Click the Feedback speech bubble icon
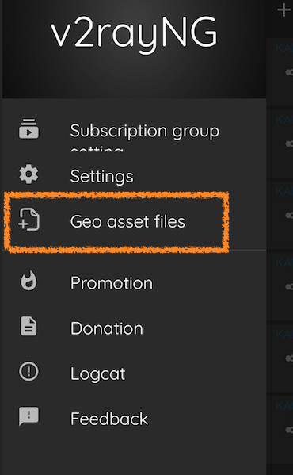 [x=29, y=416]
